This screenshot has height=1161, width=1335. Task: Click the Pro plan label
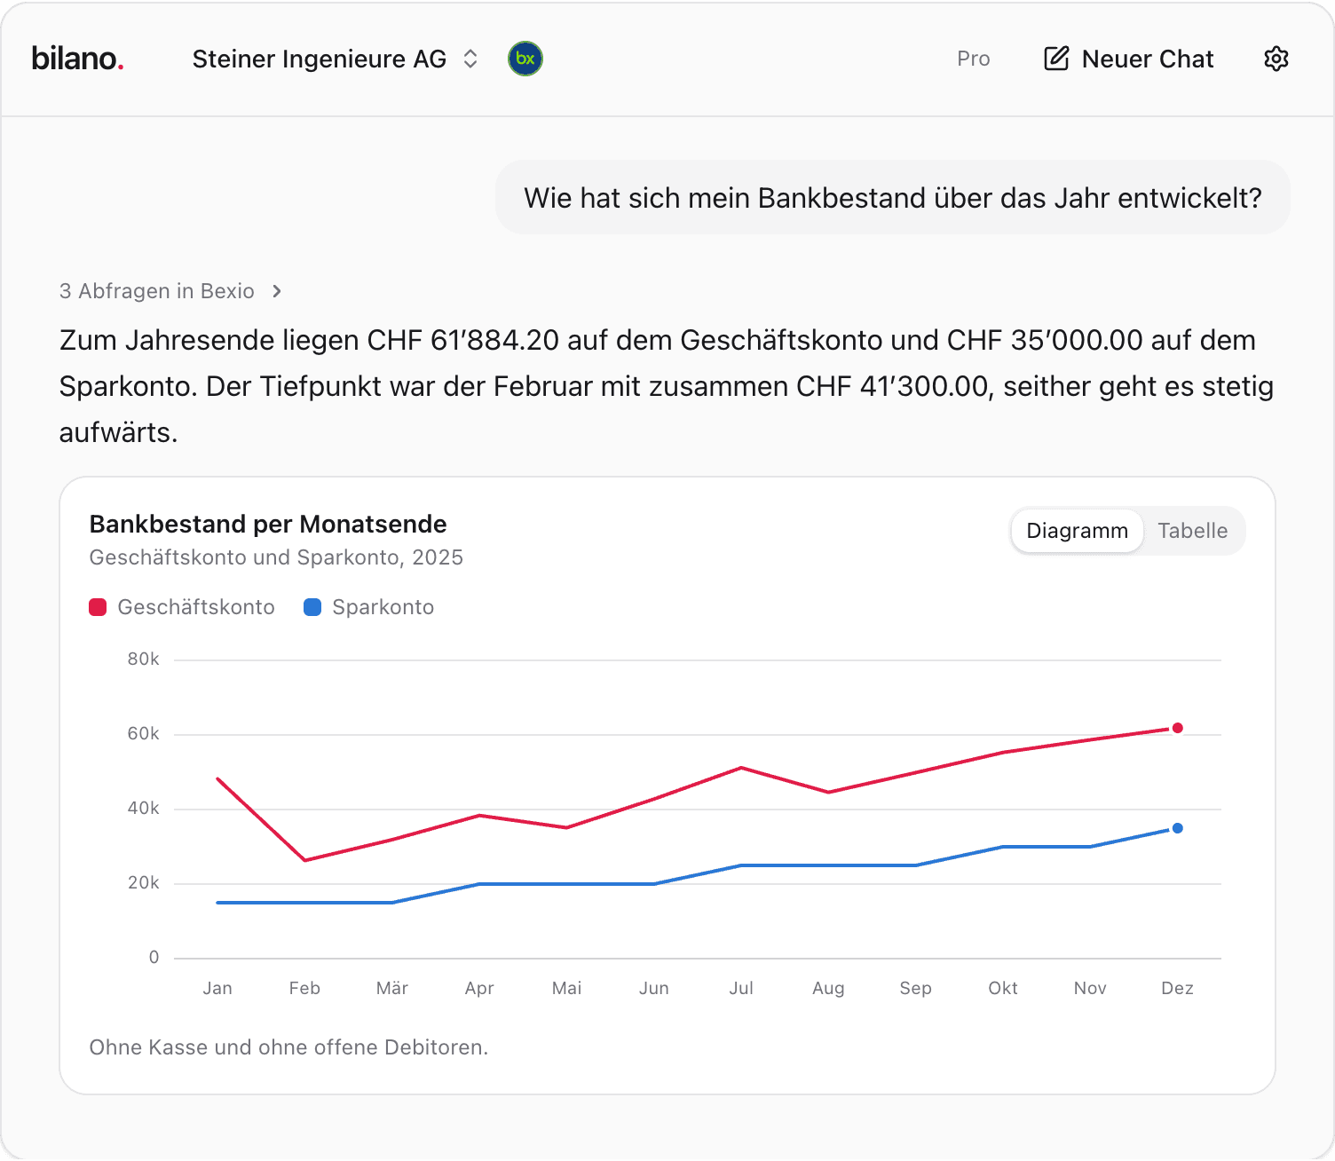pyautogui.click(x=973, y=59)
